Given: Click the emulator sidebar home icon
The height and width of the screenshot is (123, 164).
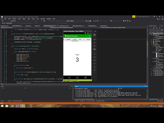Looking at the screenshot, I should [94, 57].
